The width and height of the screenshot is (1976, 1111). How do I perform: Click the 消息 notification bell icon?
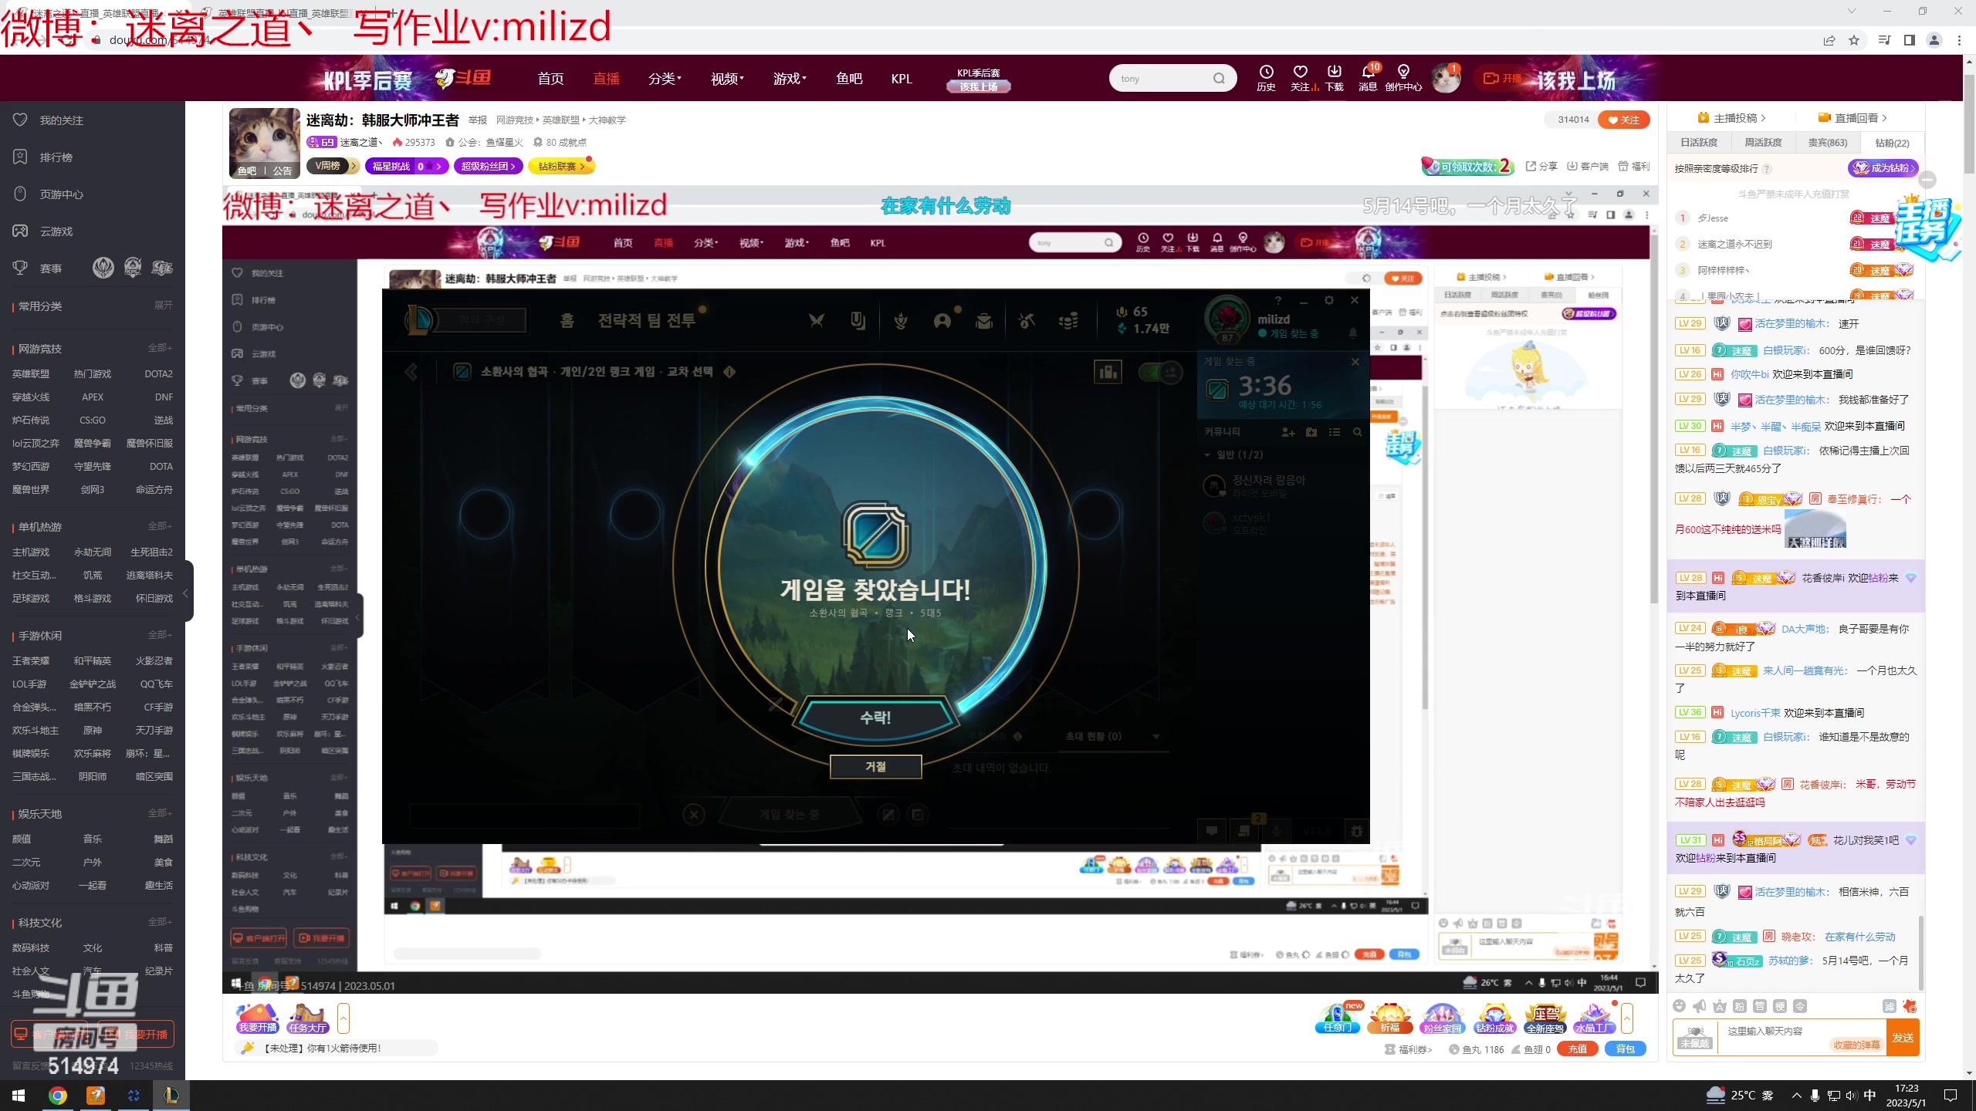coord(1368,73)
